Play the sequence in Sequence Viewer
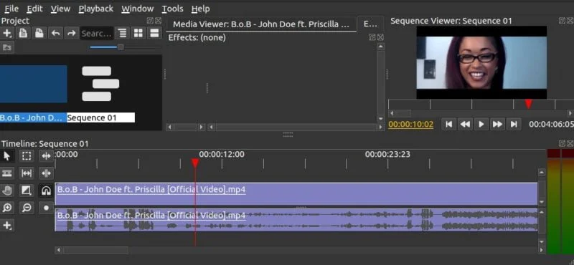The width and height of the screenshot is (574, 265). coord(481,125)
